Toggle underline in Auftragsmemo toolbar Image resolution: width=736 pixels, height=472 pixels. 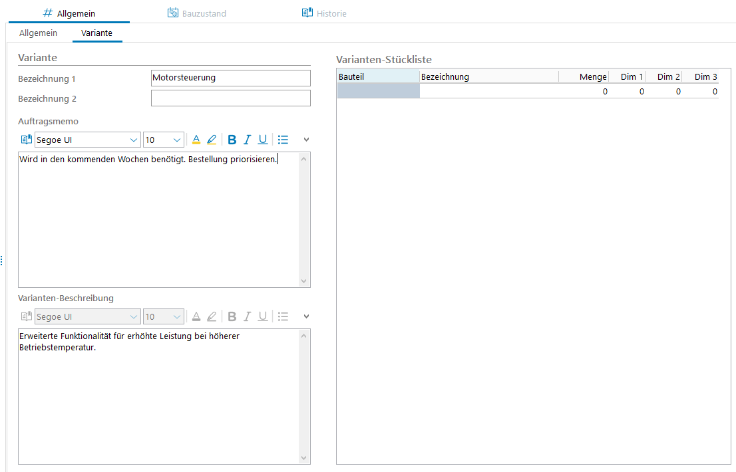point(263,140)
